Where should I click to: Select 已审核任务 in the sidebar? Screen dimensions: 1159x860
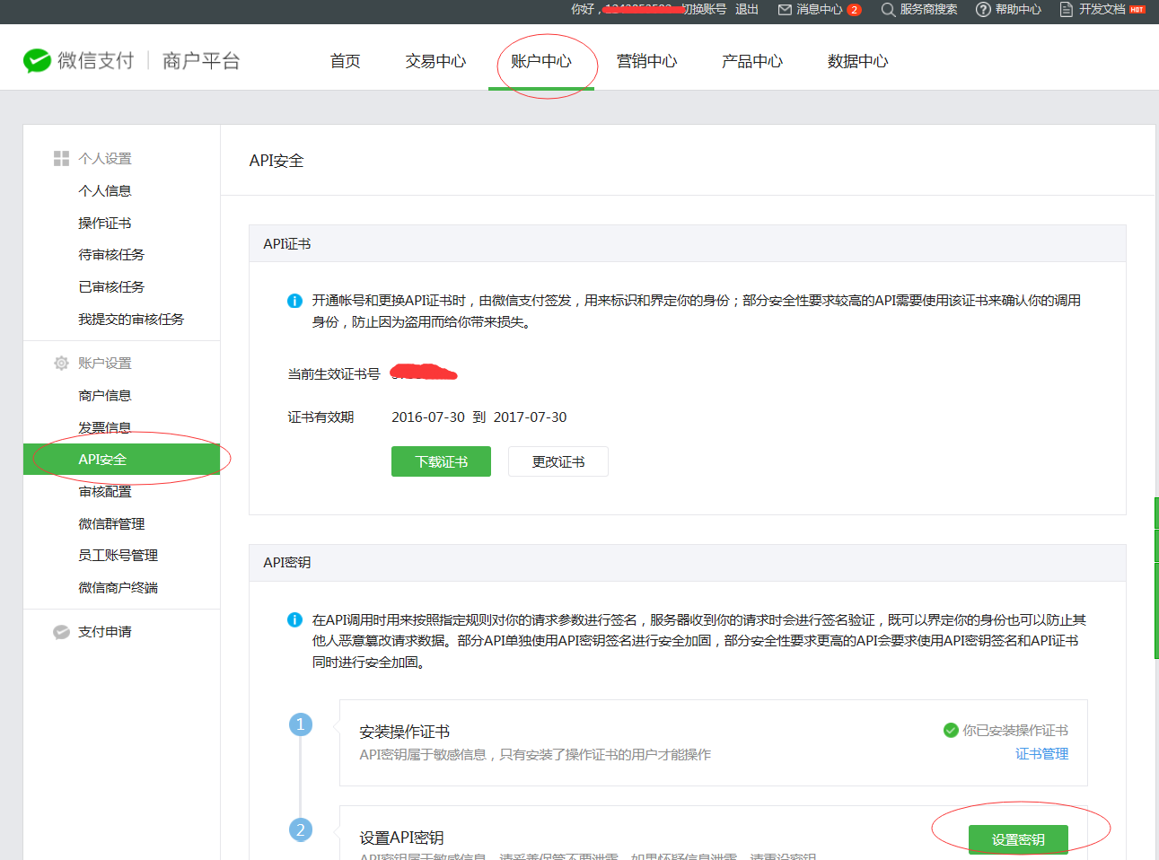click(111, 287)
